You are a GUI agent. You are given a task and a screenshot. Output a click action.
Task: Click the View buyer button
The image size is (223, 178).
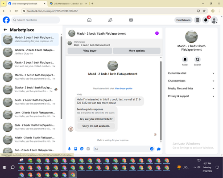(90, 51)
